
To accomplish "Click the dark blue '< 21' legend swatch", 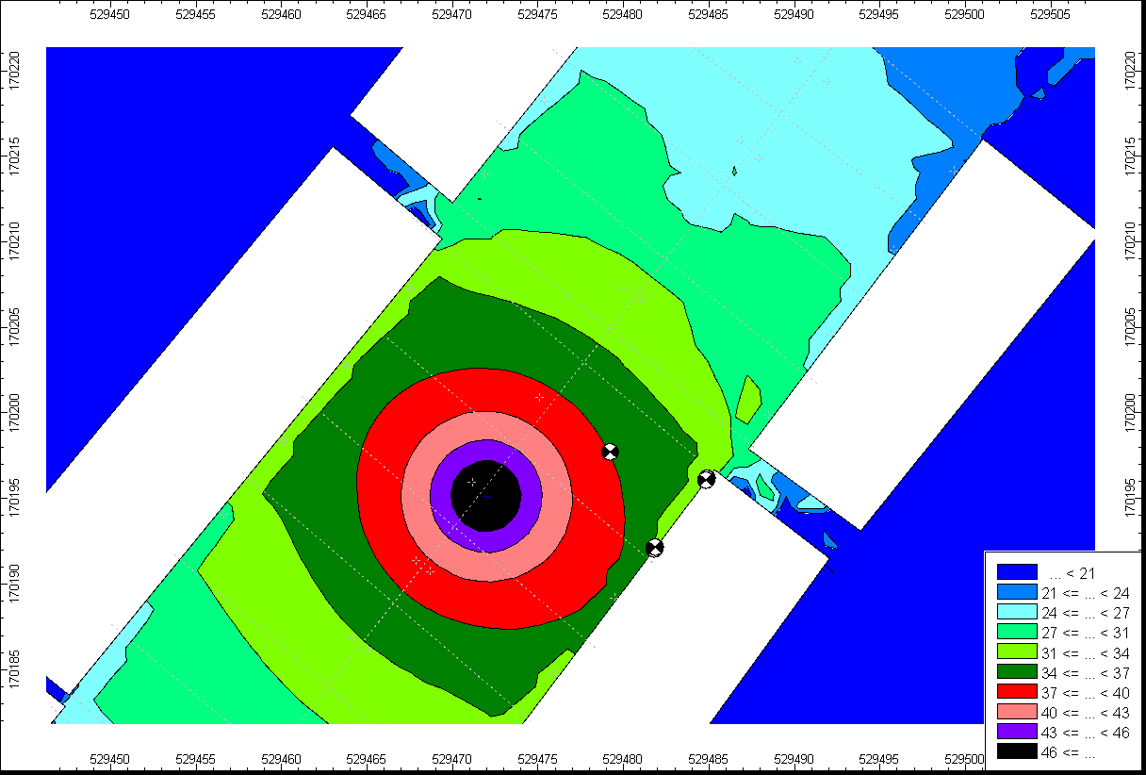I will pos(1017,572).
